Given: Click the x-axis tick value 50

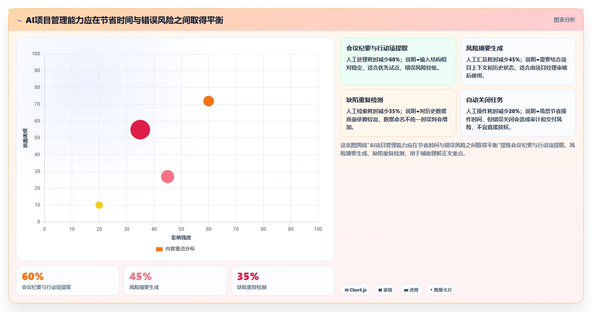Looking at the screenshot, I should [181, 229].
